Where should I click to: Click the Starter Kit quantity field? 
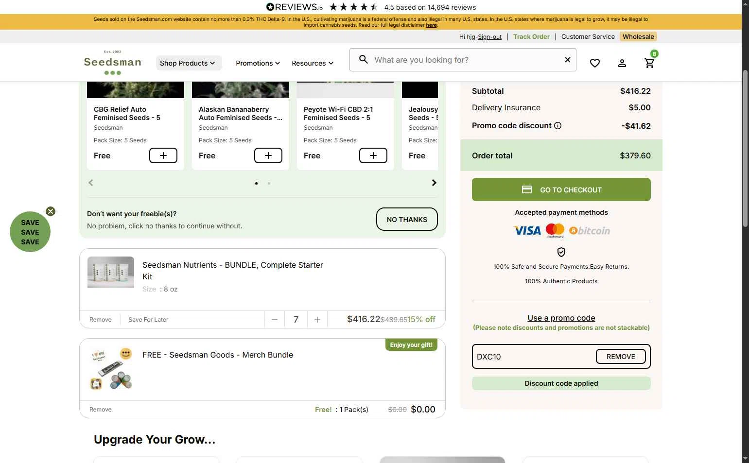point(296,320)
